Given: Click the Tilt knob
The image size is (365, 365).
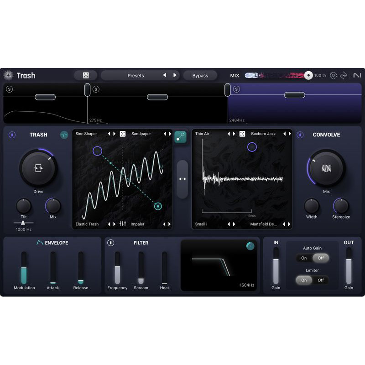Looking at the screenshot, I should click(24, 206).
